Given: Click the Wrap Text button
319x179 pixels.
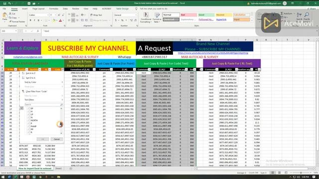Looking at the screenshot, I should (x=96, y=15).
